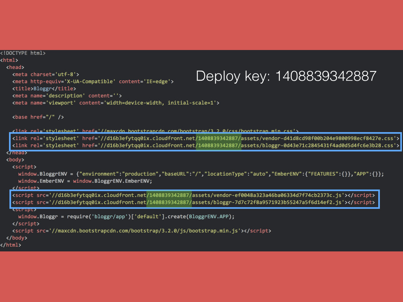403x302 pixels.
Task: Click the meta name='viewport' line
Action: [x=116, y=103]
